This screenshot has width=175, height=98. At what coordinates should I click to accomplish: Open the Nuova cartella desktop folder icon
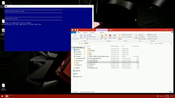click(x=3, y=87)
